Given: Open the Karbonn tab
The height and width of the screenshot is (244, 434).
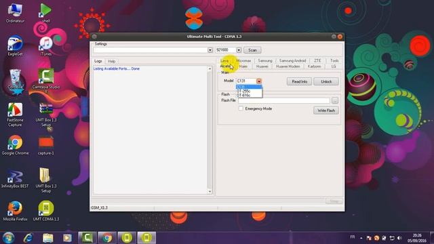Looking at the screenshot, I should click(315, 66).
